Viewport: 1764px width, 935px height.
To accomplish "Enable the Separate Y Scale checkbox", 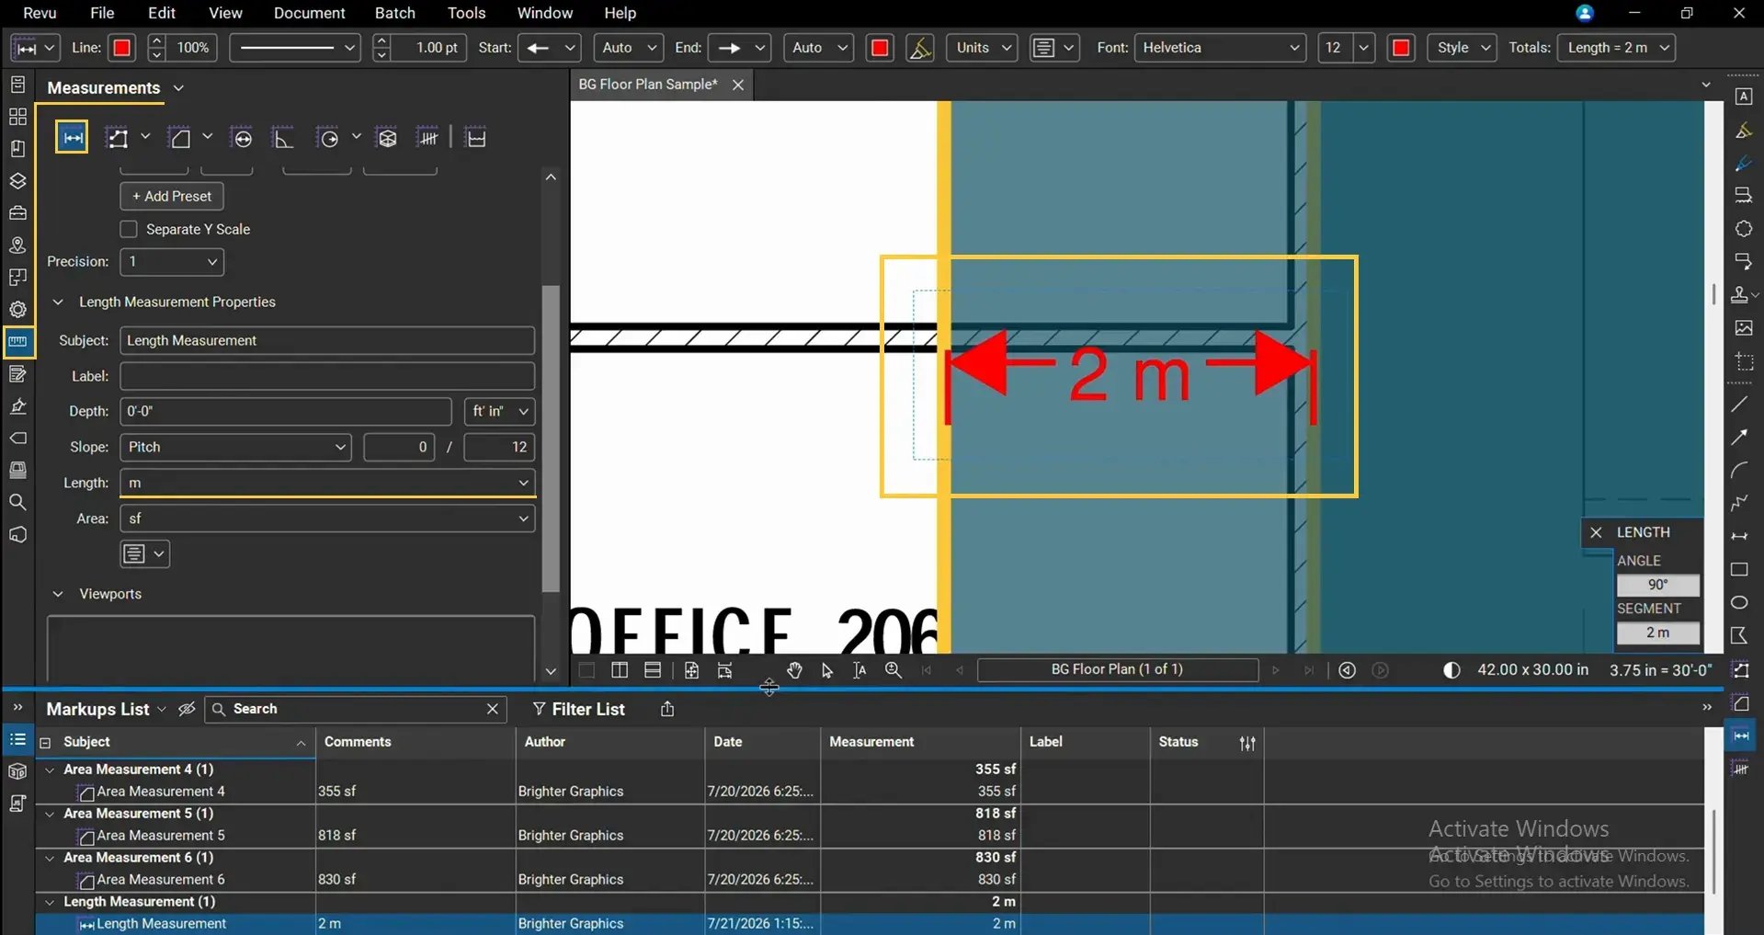I will pos(129,229).
